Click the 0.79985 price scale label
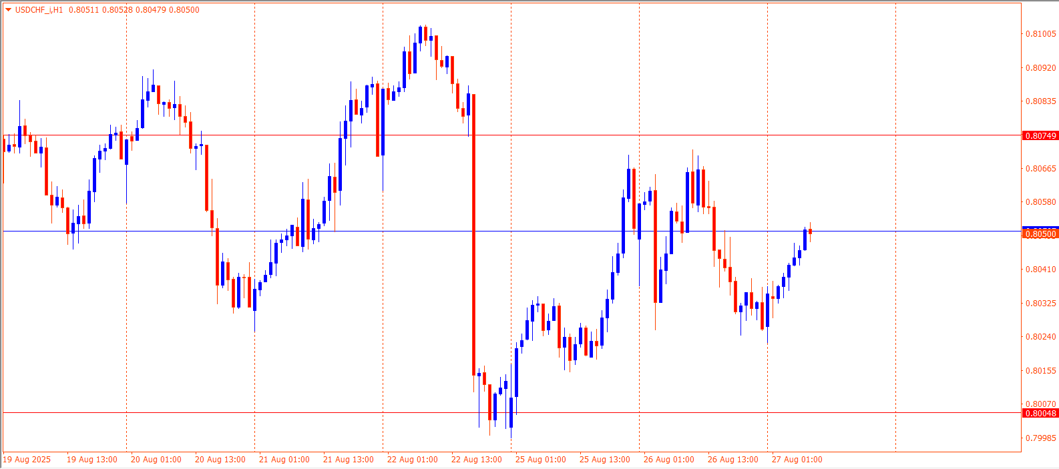Screen dimensions: 1059x469 pos(1041,438)
